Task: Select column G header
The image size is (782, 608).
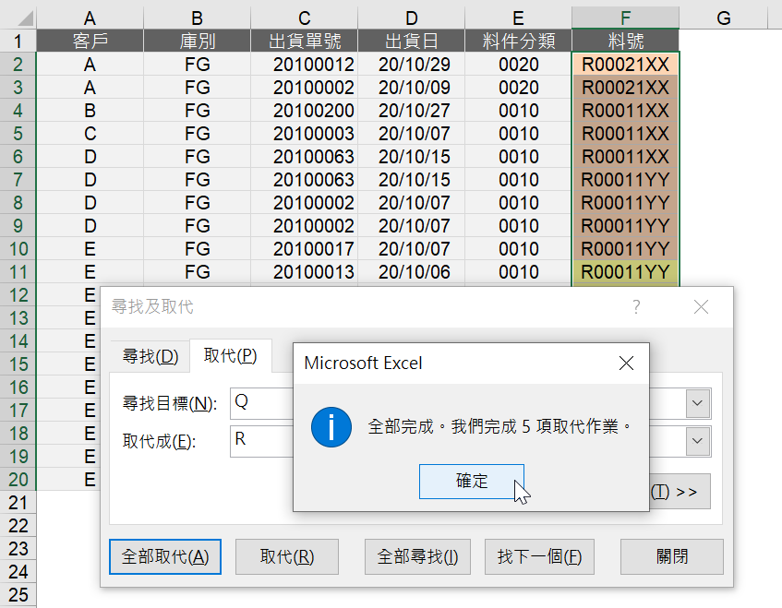Action: coord(723,18)
